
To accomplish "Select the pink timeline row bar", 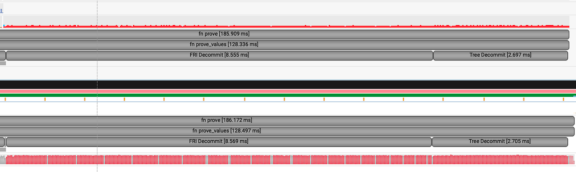I will click(288, 91).
